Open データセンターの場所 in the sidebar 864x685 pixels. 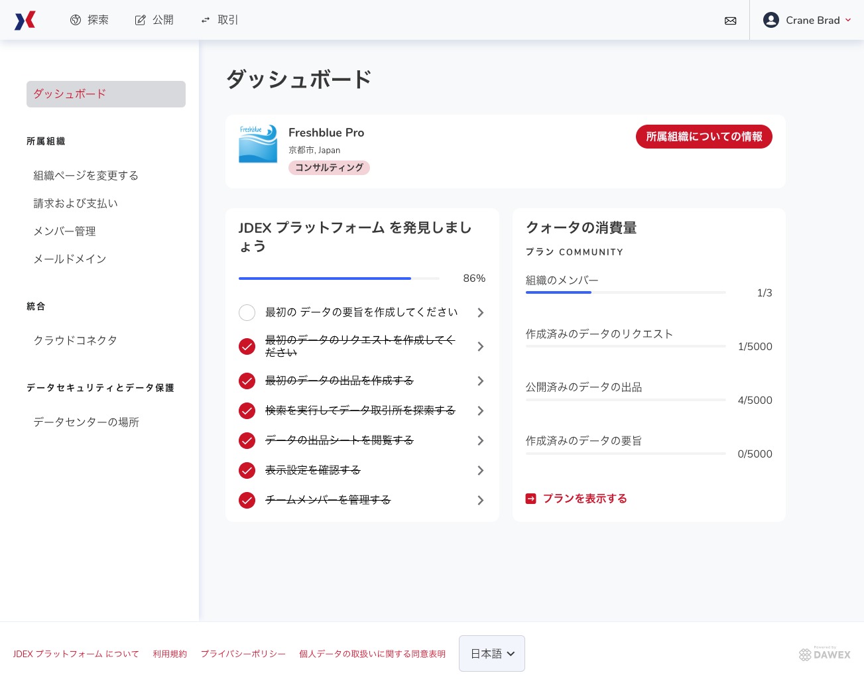(x=86, y=422)
